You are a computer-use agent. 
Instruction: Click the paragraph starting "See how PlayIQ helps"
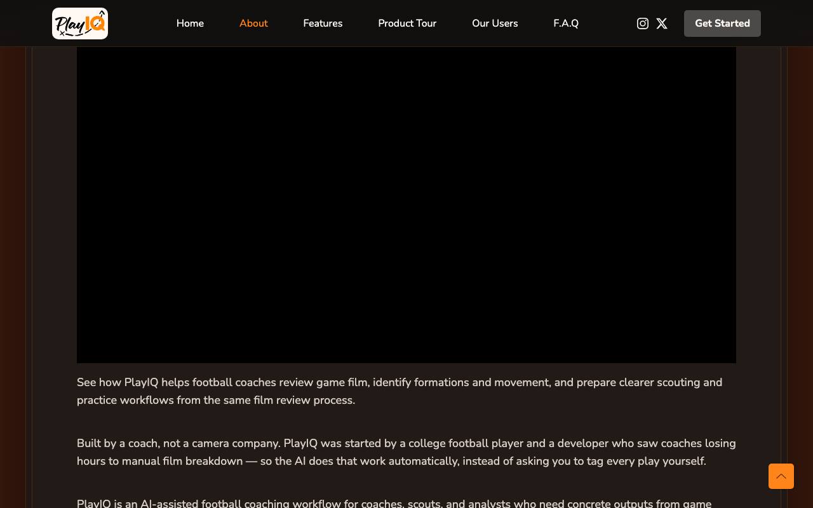[x=406, y=391]
